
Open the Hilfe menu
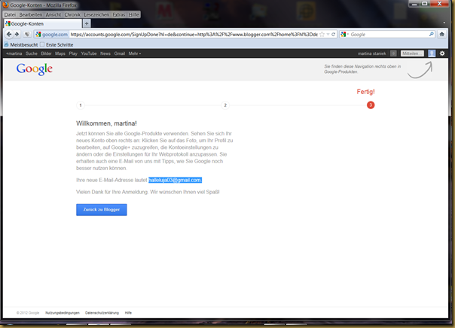(133, 14)
